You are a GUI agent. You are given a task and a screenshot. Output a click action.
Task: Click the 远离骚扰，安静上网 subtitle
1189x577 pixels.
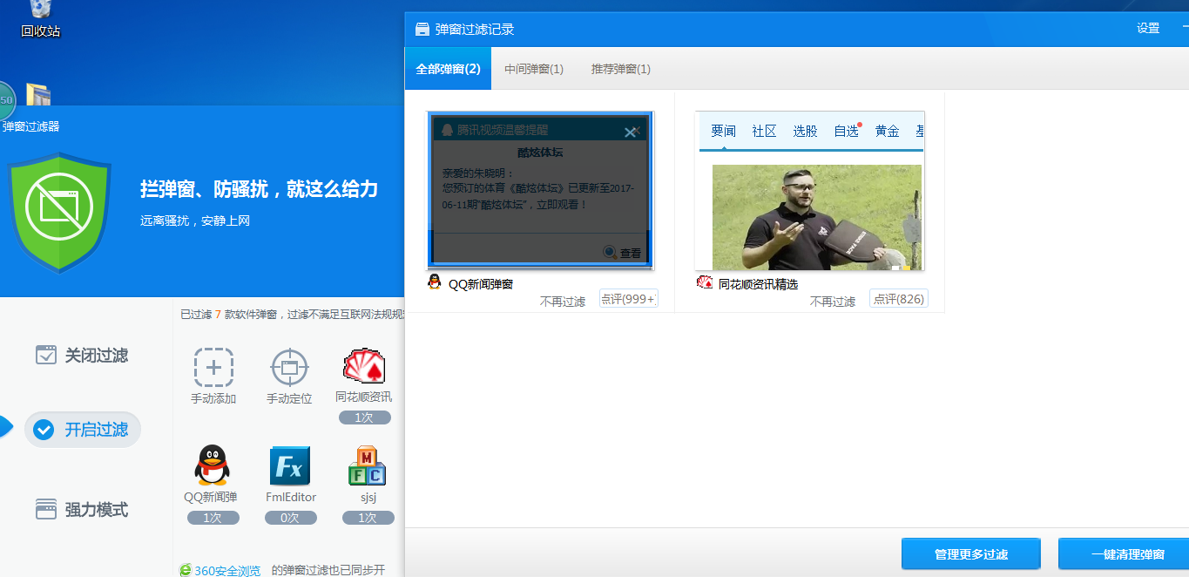coord(195,221)
